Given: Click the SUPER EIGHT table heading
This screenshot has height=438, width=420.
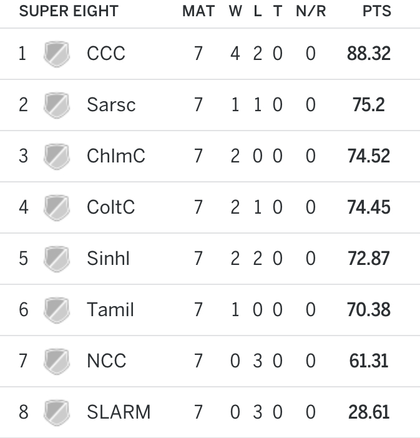Looking at the screenshot, I should click(x=69, y=12).
